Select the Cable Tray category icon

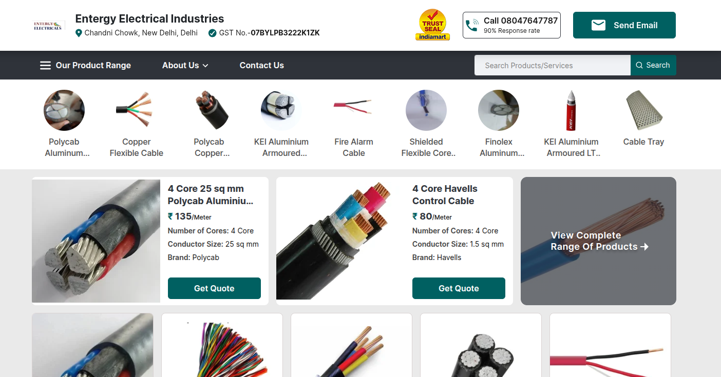click(643, 110)
